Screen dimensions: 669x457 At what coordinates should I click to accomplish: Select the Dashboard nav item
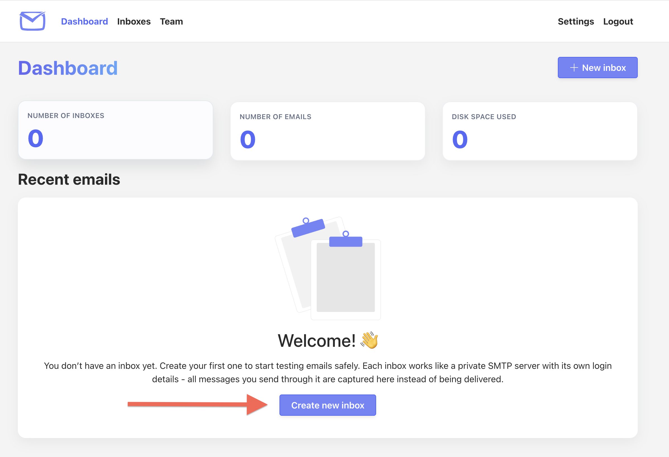tap(84, 21)
